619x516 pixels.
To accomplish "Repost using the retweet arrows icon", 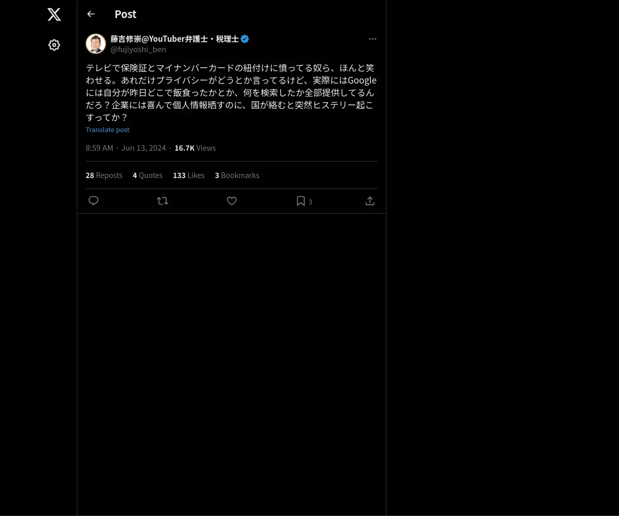I will tap(162, 201).
